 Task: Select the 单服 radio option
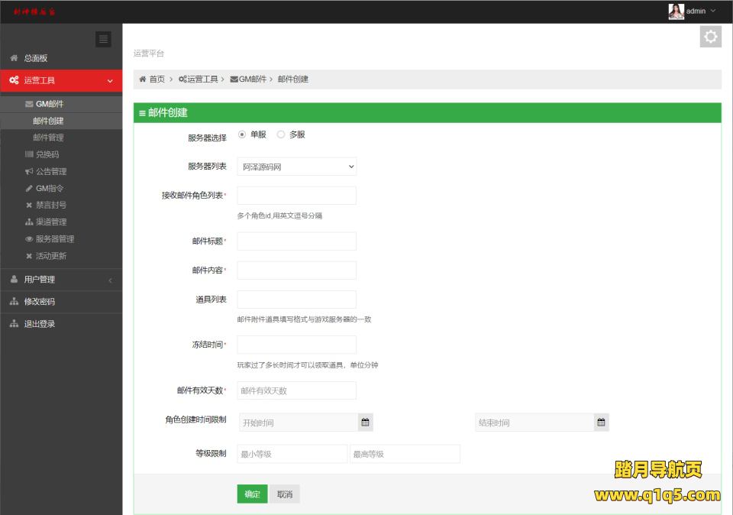[242, 134]
